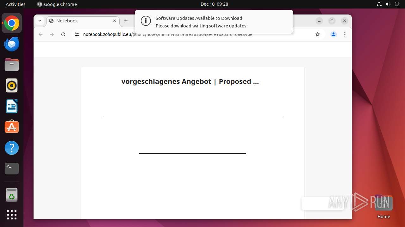
Task: Open the Trash in the dock
Action: [x=12, y=195]
